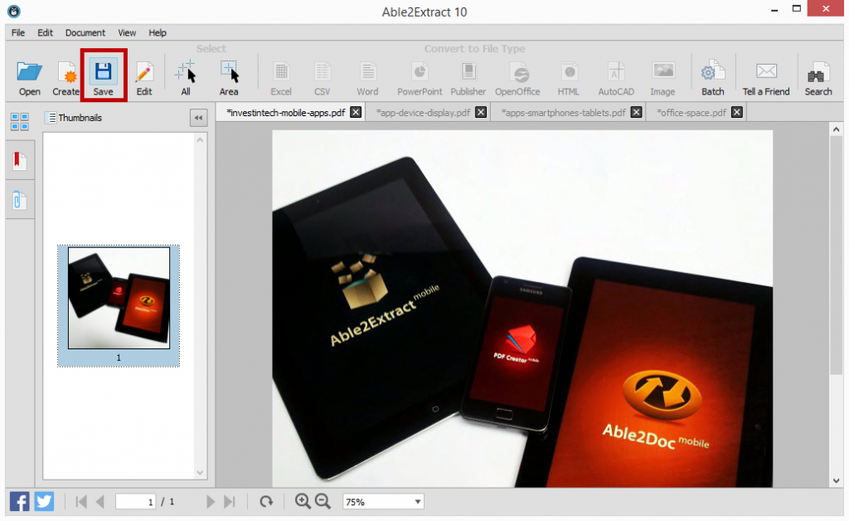This screenshot has height=521, width=849.
Task: Convert to HTML icon
Action: [x=569, y=71]
